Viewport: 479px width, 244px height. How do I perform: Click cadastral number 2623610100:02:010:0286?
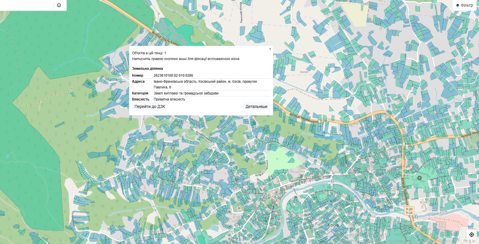[173, 75]
